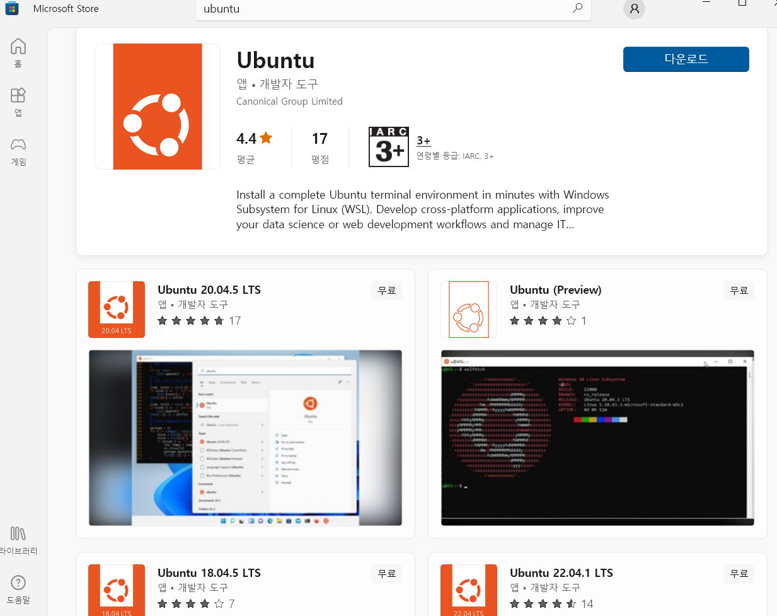Open the Ubuntu 20.04.5 LTS title
The height and width of the screenshot is (616, 777).
point(209,290)
